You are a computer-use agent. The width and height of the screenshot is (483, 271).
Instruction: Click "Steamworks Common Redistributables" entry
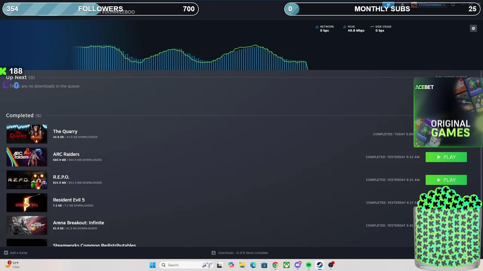pyautogui.click(x=94, y=245)
